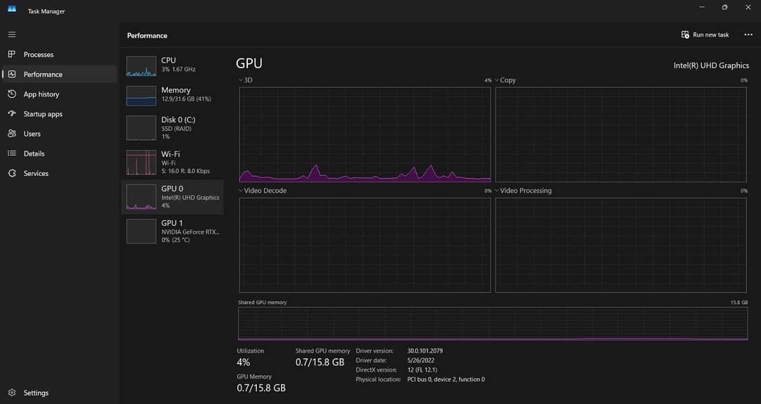The height and width of the screenshot is (404, 761).
Task: Select the CPU performance entry
Action: coord(173,65)
